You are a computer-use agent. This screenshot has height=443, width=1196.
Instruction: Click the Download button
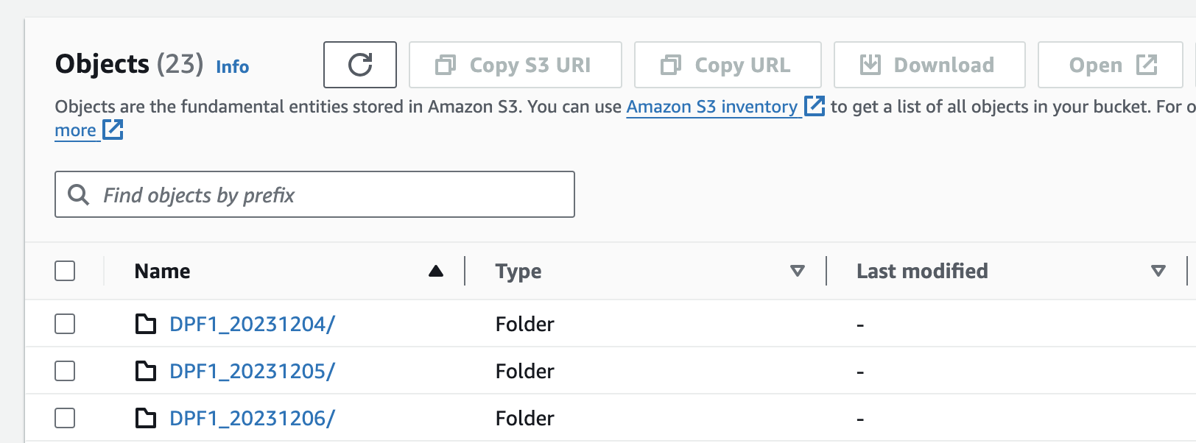[x=929, y=65]
